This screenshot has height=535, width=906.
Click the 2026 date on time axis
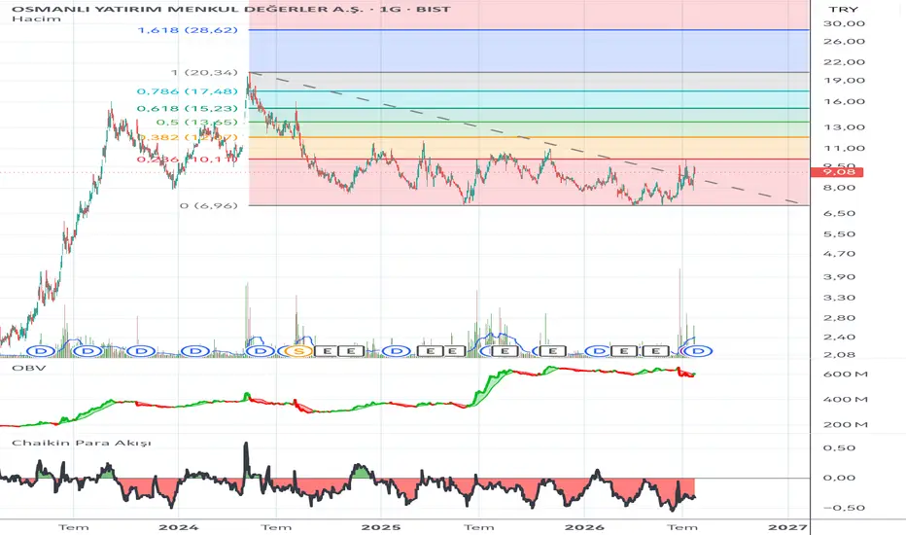click(584, 527)
